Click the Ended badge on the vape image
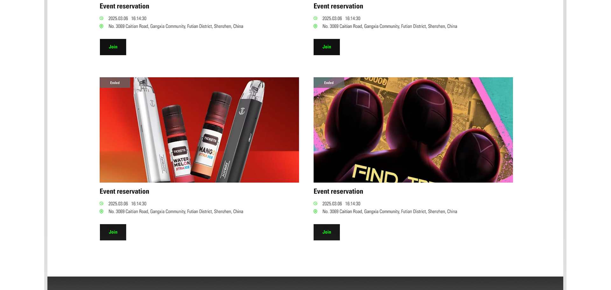This screenshot has height=290, width=611. click(x=115, y=83)
